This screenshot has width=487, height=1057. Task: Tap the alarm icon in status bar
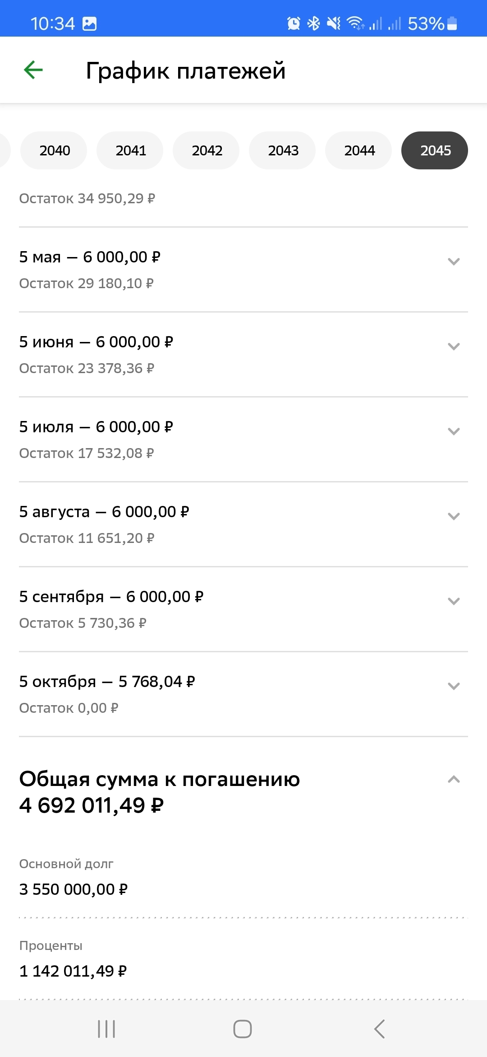click(x=294, y=23)
